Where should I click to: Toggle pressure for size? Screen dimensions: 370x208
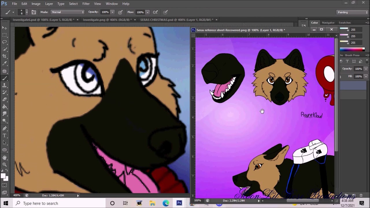click(166, 12)
